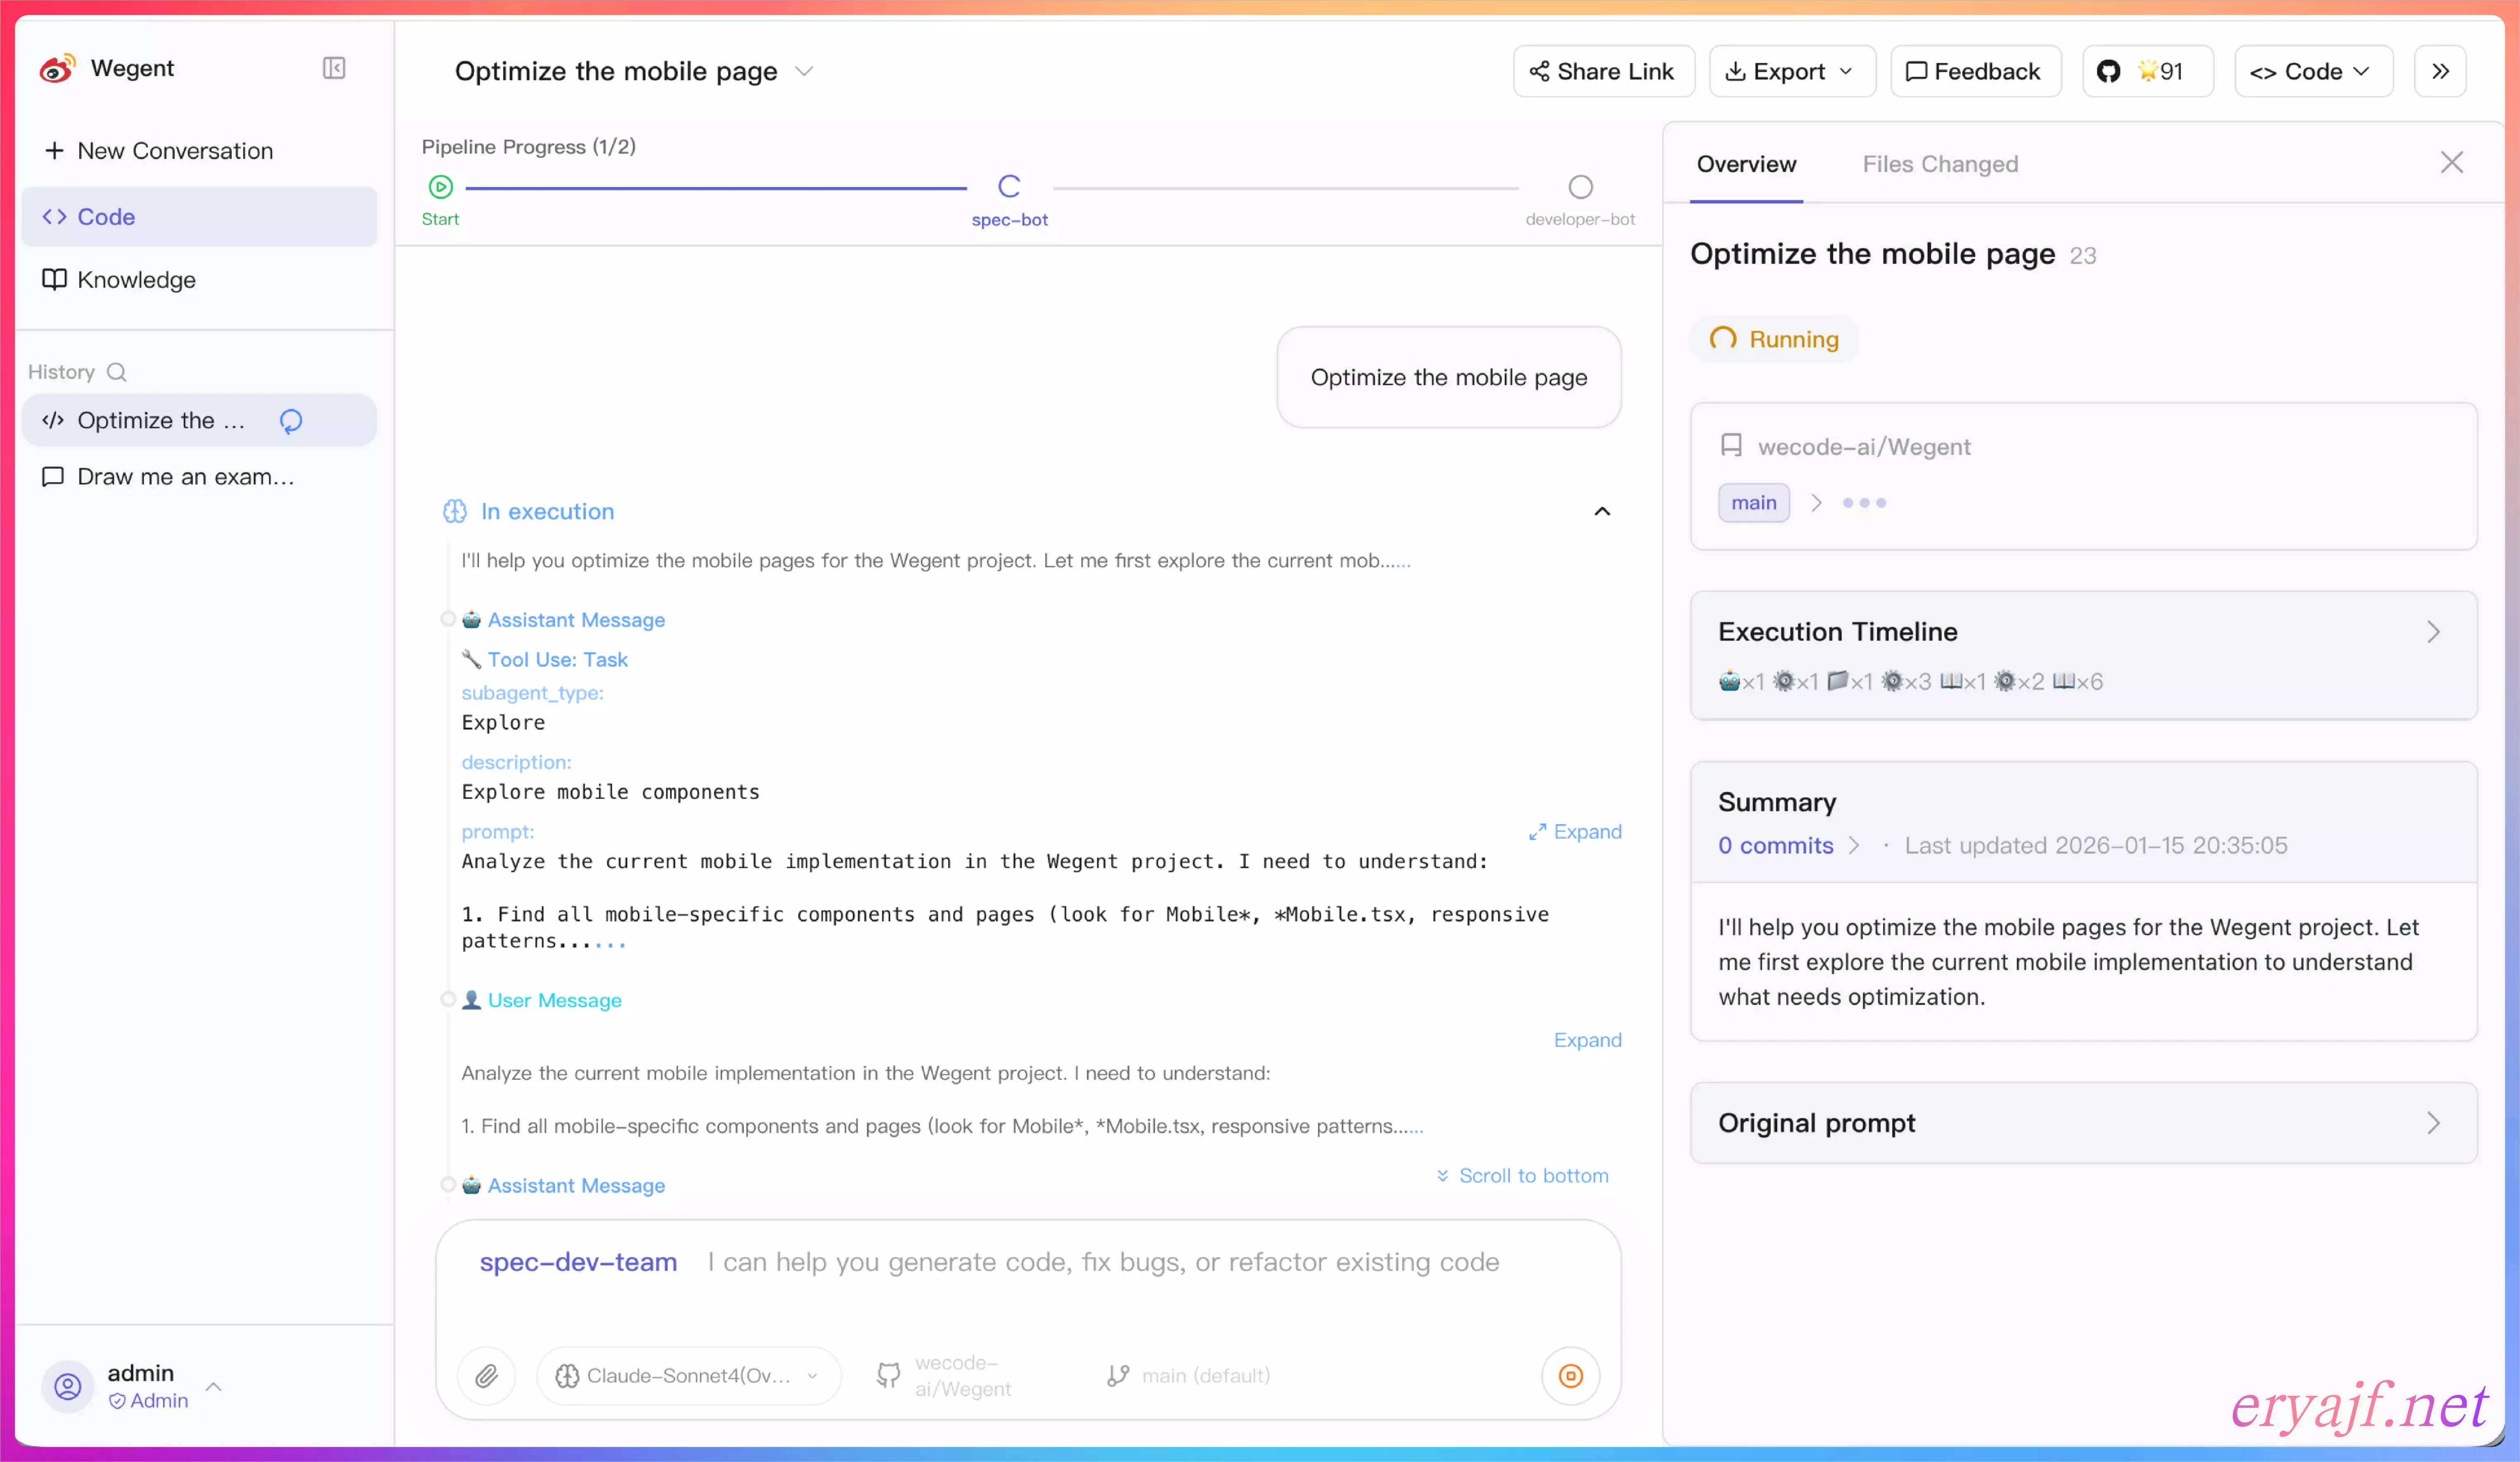
Task: Click the admin avatar icon
Action: coord(67,1386)
